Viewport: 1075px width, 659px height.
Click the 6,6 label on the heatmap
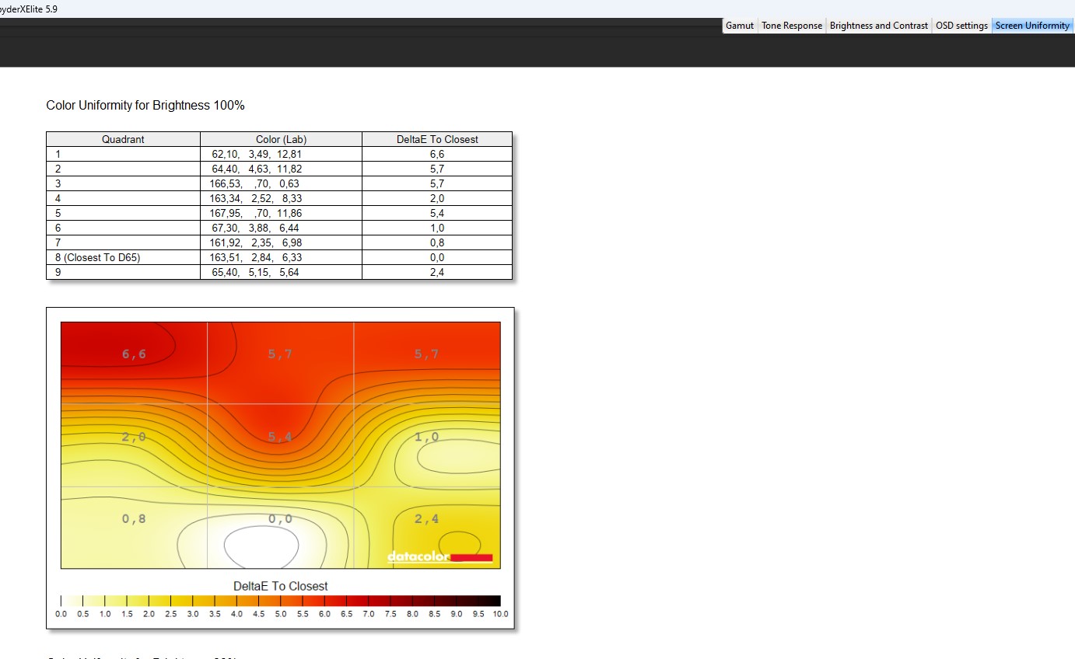(x=134, y=354)
